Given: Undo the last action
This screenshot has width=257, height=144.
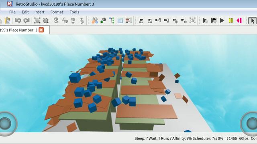Looking at the screenshot, I should pyautogui.click(x=18, y=20).
